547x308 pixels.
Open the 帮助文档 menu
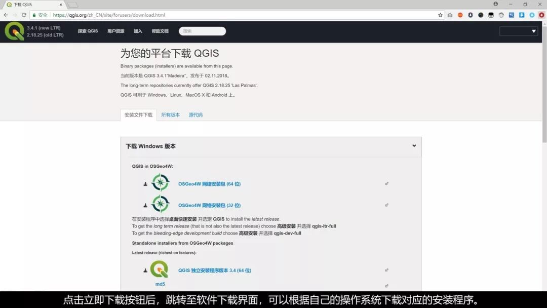point(160,31)
